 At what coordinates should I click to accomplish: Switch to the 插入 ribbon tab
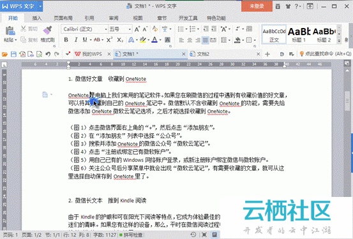click(x=36, y=18)
